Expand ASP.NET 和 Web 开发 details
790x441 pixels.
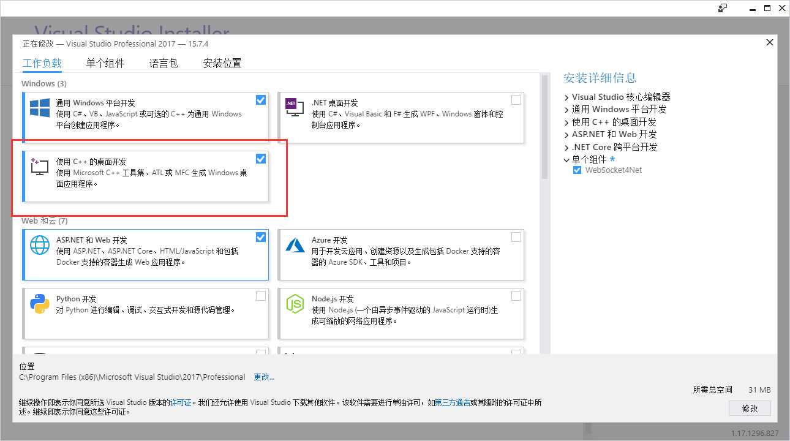coord(566,135)
